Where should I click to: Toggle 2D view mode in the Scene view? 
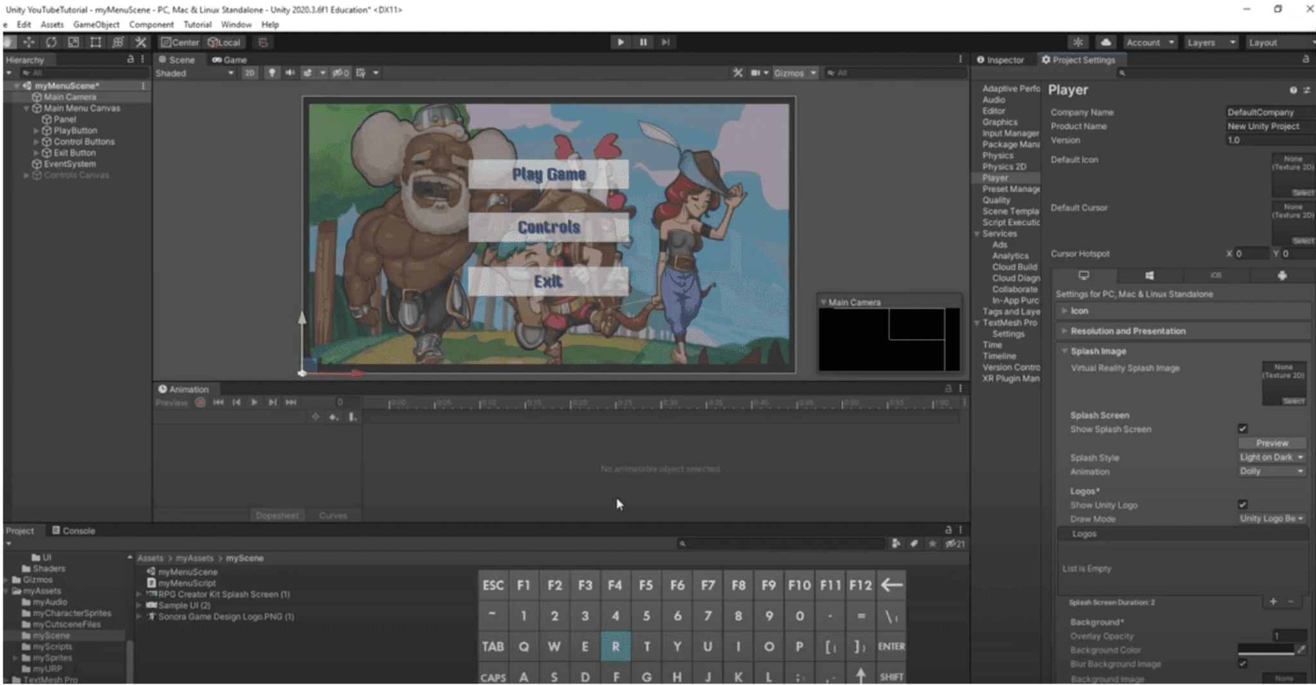point(251,73)
